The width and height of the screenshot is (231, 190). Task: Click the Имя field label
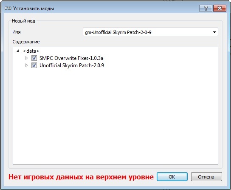[17, 32]
